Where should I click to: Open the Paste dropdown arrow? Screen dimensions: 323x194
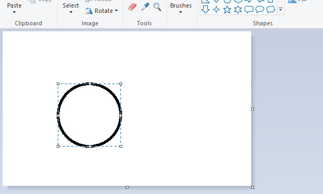point(14,12)
